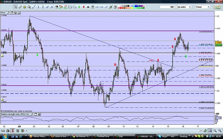Remove RSI indicator with X icon

tap(39, 114)
